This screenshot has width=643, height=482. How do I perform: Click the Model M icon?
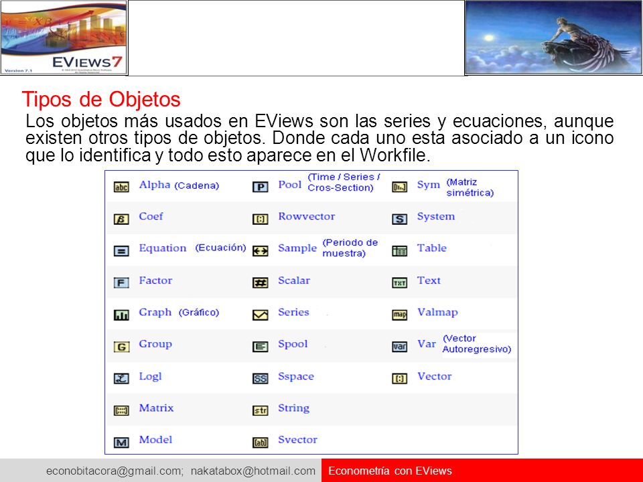click(x=121, y=443)
